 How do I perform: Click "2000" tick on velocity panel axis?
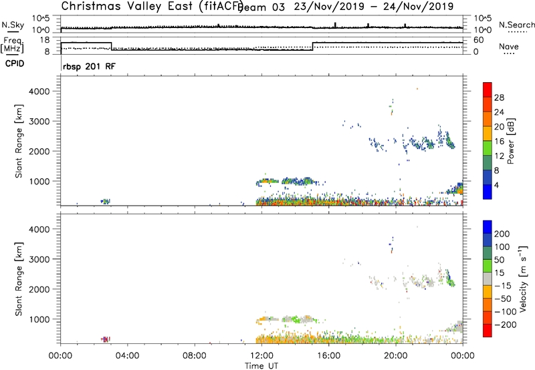39,289
